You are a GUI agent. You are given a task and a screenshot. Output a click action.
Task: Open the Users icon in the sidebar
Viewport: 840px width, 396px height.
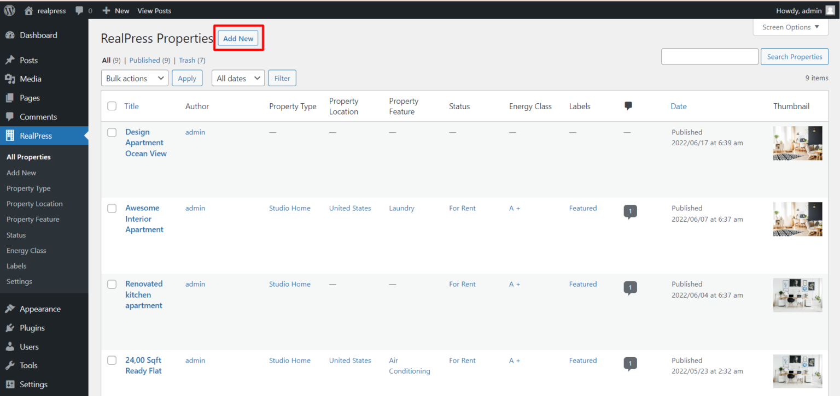[12, 346]
